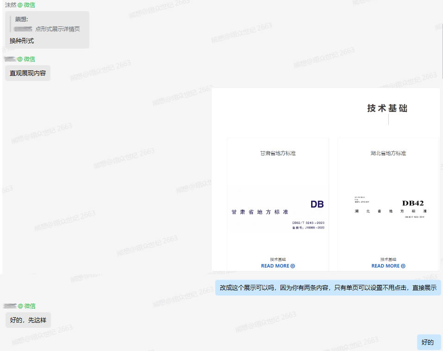The height and width of the screenshot is (351, 443).
Task: Select the 甘肃省地方标准 card title
Action: tap(278, 153)
